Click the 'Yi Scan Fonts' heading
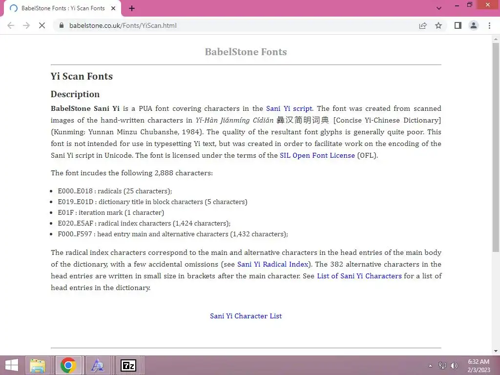This screenshot has width=500, height=375. coord(82,76)
